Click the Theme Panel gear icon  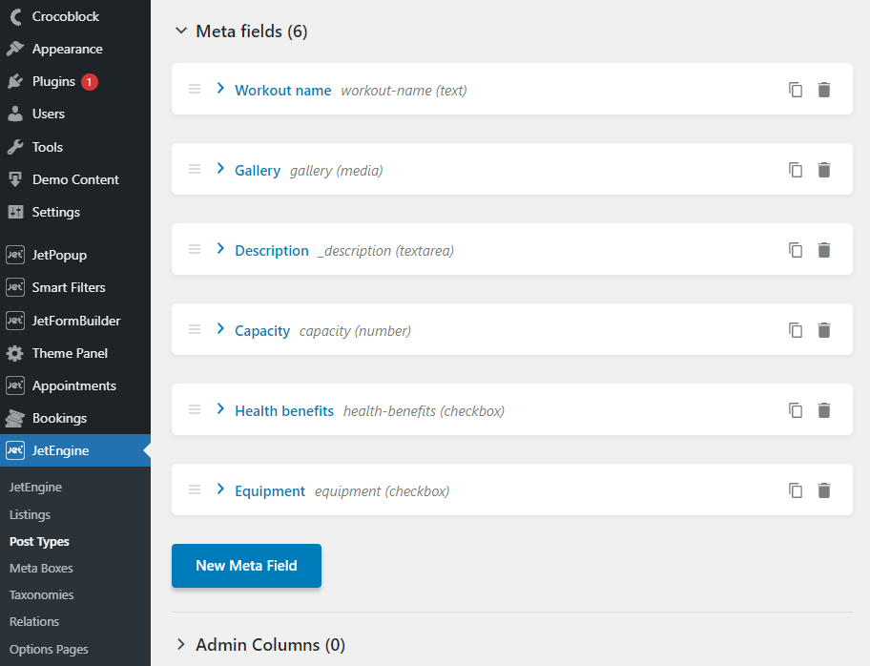(x=15, y=353)
